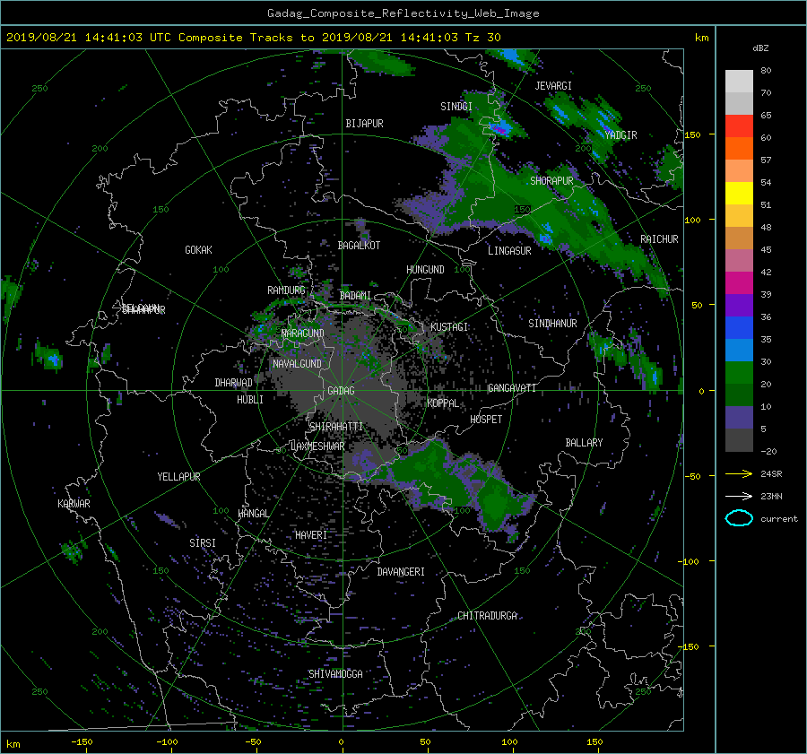Screen dimensions: 807x754
Task: Click the dark gray -20 dBZ legend swatch
Action: [x=739, y=440]
